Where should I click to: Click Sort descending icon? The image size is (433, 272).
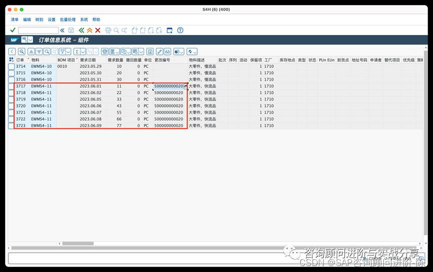(39, 51)
